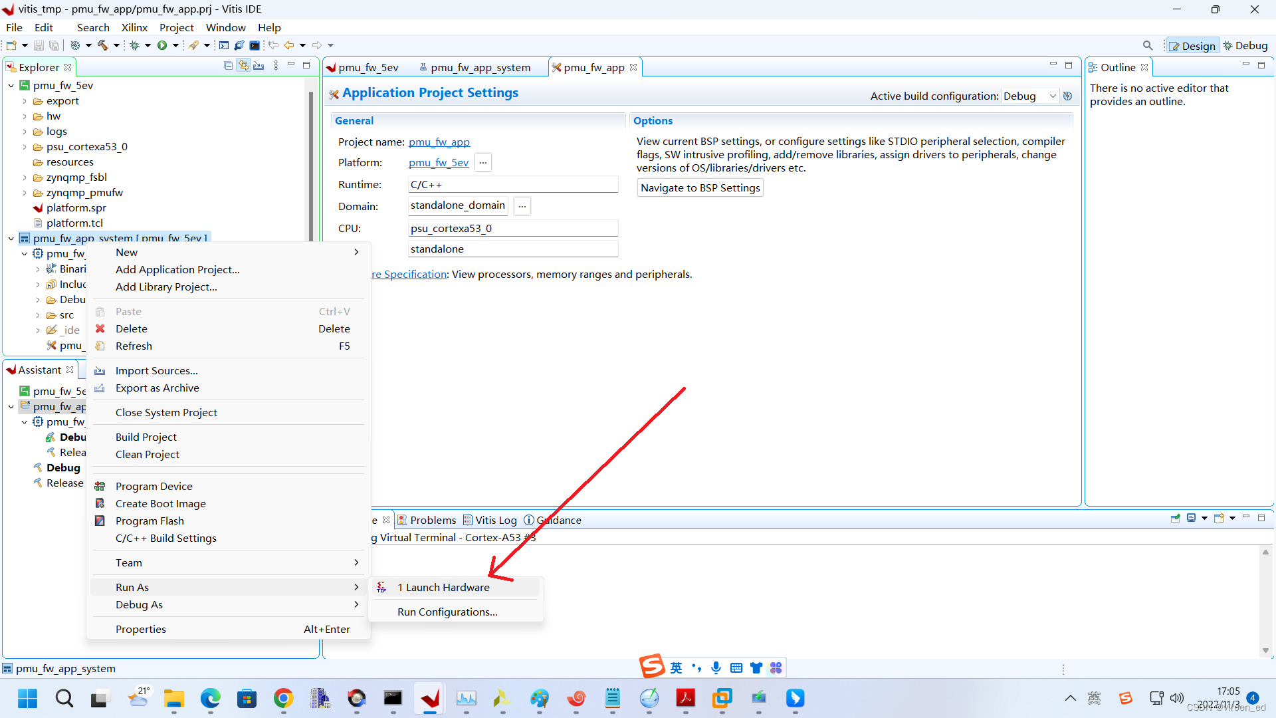The width and height of the screenshot is (1276, 718).
Task: Switch to the Debug perspective
Action: (1245, 45)
